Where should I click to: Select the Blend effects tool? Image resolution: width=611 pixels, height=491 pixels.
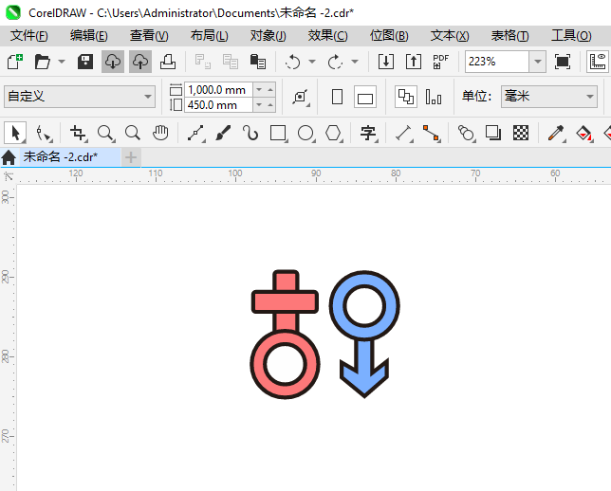pyautogui.click(x=466, y=133)
